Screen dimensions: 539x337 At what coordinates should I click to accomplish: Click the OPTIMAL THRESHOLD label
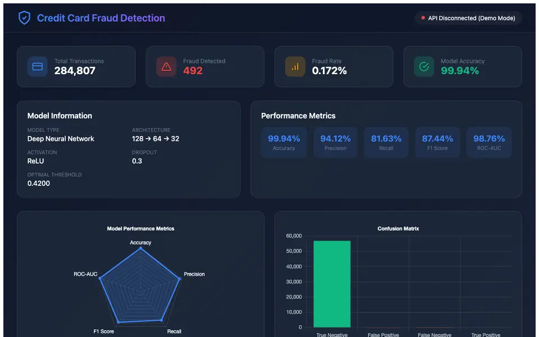pos(54,175)
